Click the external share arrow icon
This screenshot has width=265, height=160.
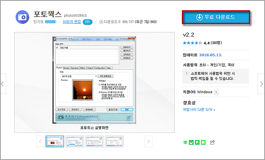[x=212, y=142]
